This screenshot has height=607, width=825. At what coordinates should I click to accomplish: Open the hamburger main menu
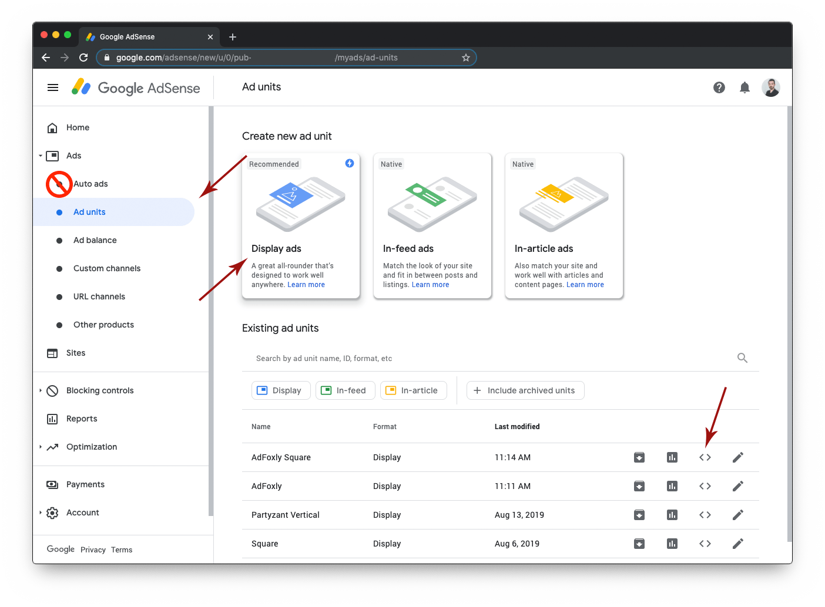(53, 87)
